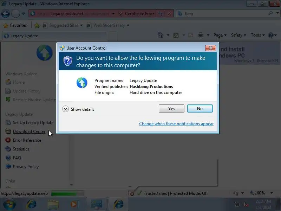The image size is (281, 211).
Task: Go back with Internet Explorer Back button
Action: [5, 14]
